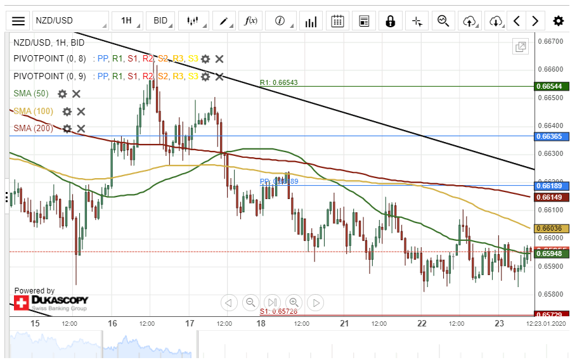The image size is (577, 360).
Task: Click the cloud download icon
Action: 496,20
